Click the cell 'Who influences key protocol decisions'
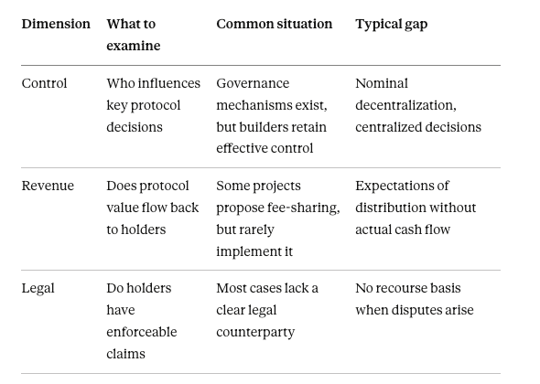540x384 pixels. [x=153, y=105]
